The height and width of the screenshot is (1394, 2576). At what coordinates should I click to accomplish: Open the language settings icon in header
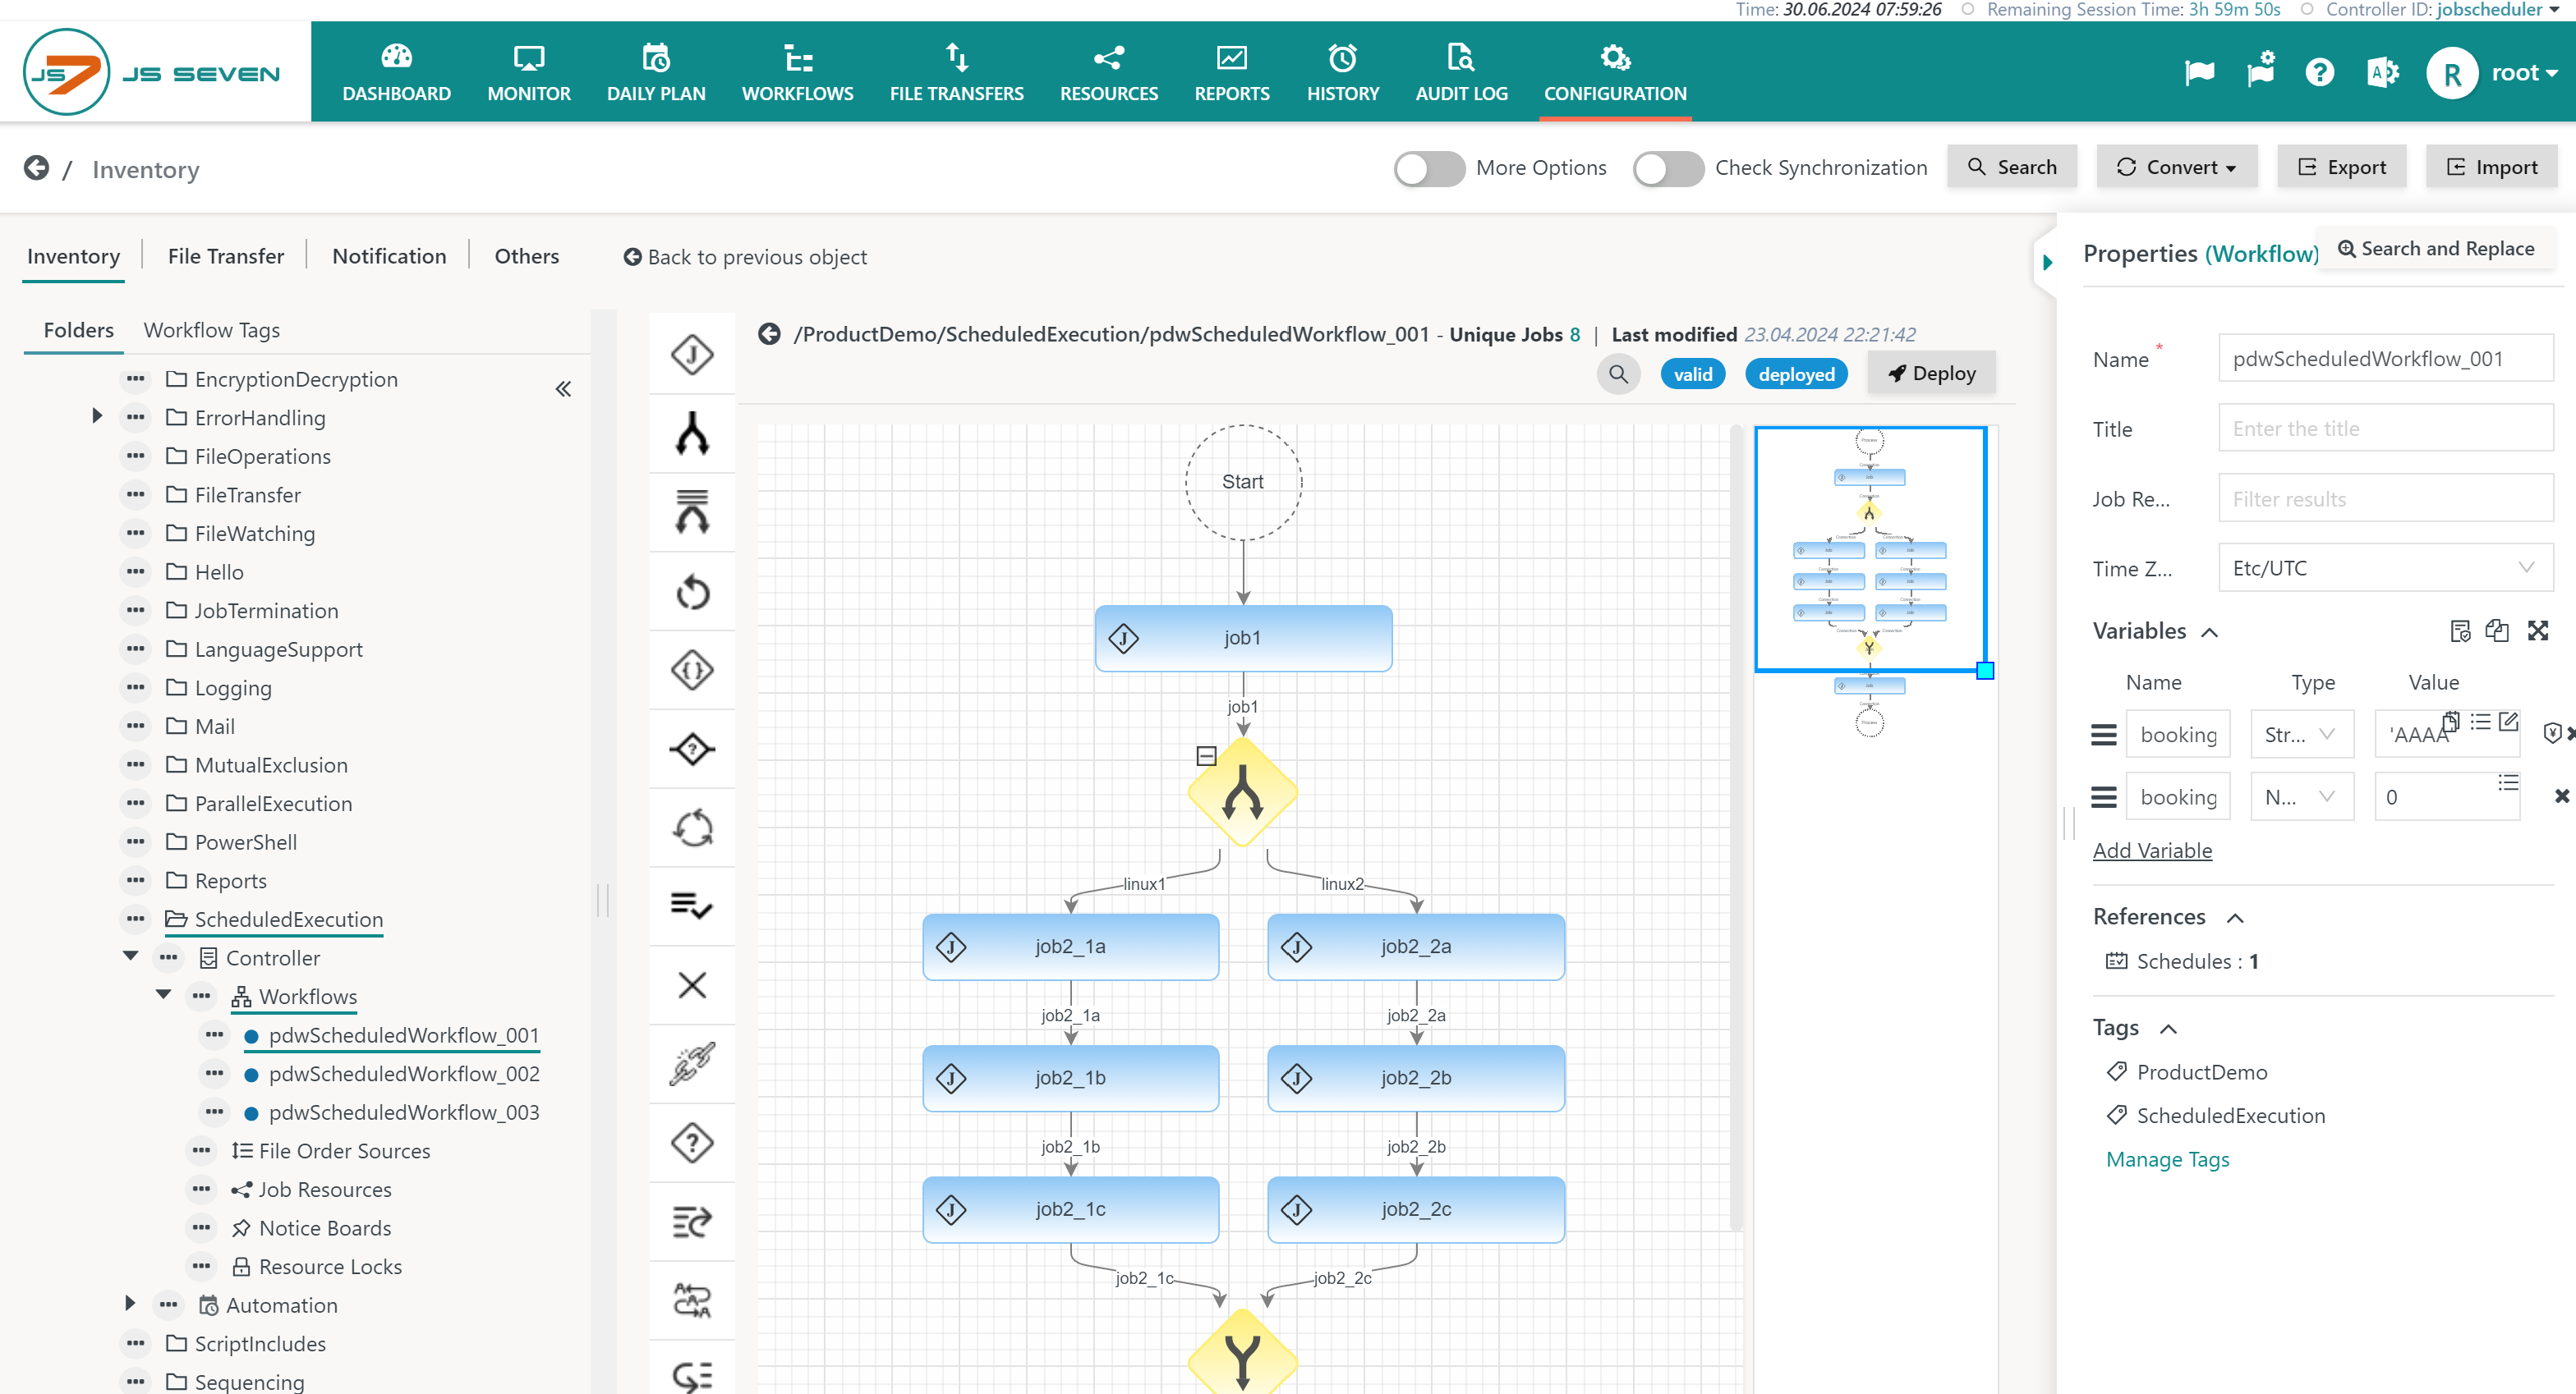click(2382, 73)
